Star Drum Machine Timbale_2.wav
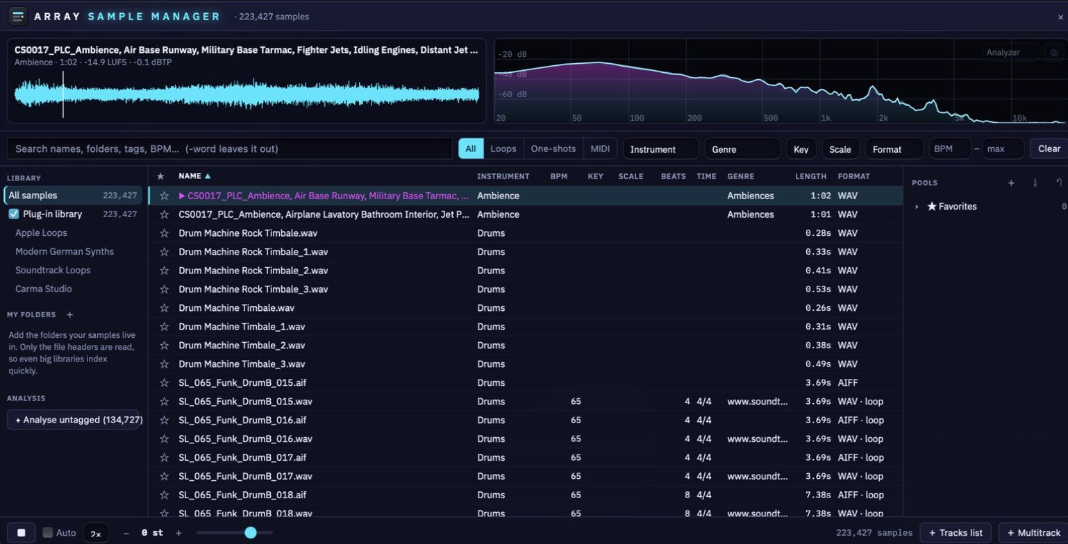This screenshot has width=1068, height=544. tap(164, 346)
